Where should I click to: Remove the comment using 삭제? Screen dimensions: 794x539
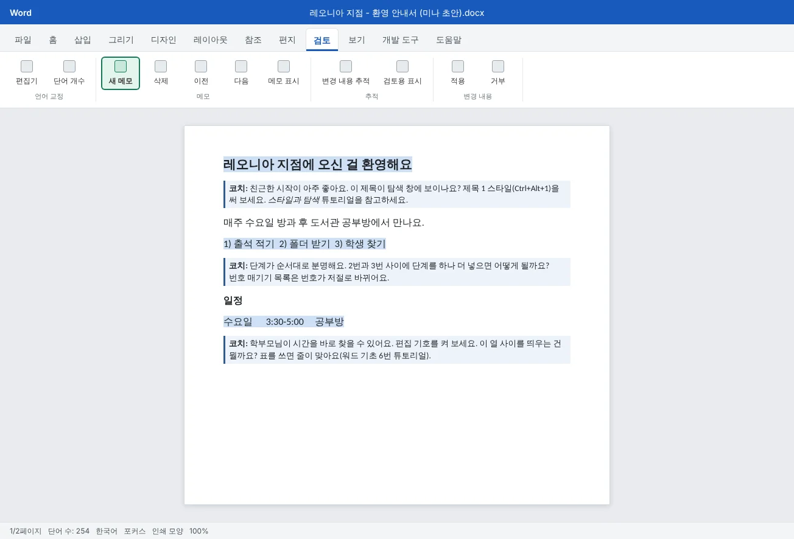161,73
